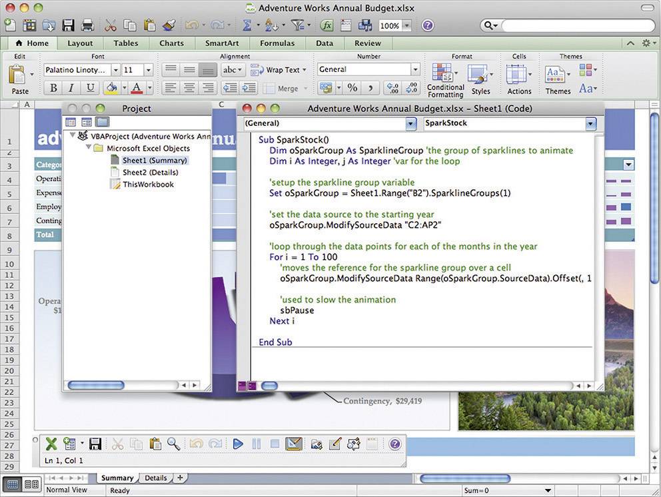Click Decrease Decimal icon
661x497 pixels.
[411, 88]
